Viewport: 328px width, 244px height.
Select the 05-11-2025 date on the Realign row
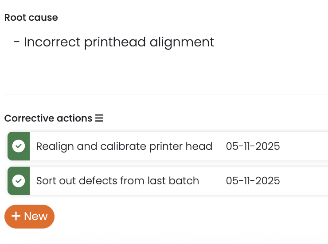253,146
